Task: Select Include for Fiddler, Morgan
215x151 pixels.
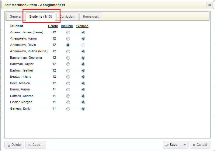Action: [68, 102]
